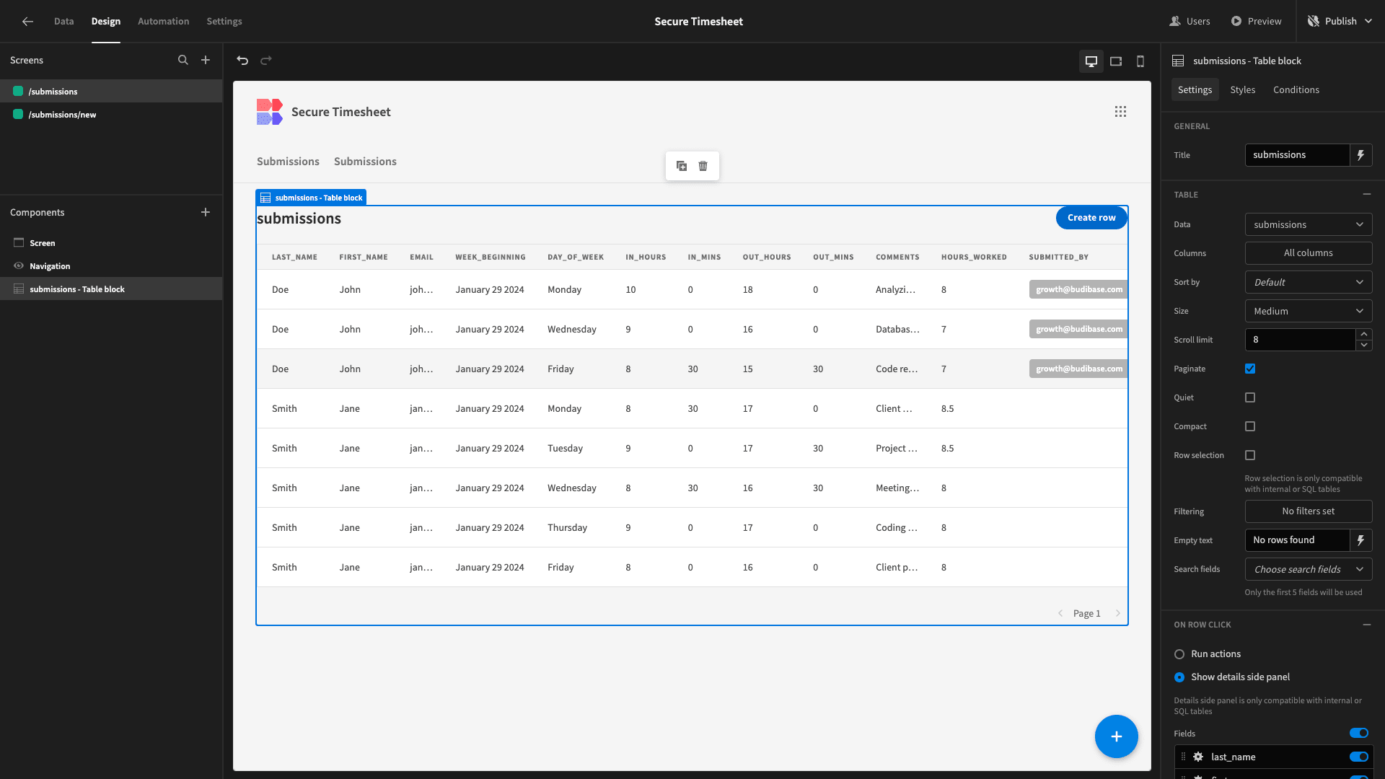Add a component with plus icon
The width and height of the screenshot is (1385, 779).
[x=206, y=212]
